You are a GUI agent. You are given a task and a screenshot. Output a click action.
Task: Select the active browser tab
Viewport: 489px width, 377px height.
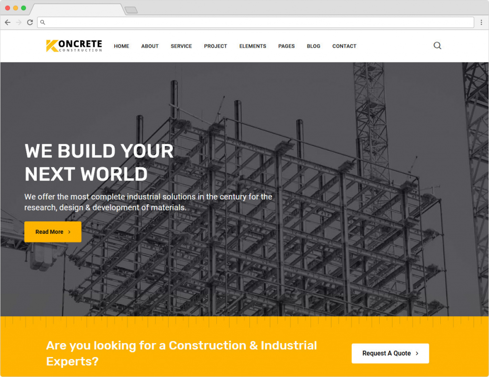tap(76, 10)
